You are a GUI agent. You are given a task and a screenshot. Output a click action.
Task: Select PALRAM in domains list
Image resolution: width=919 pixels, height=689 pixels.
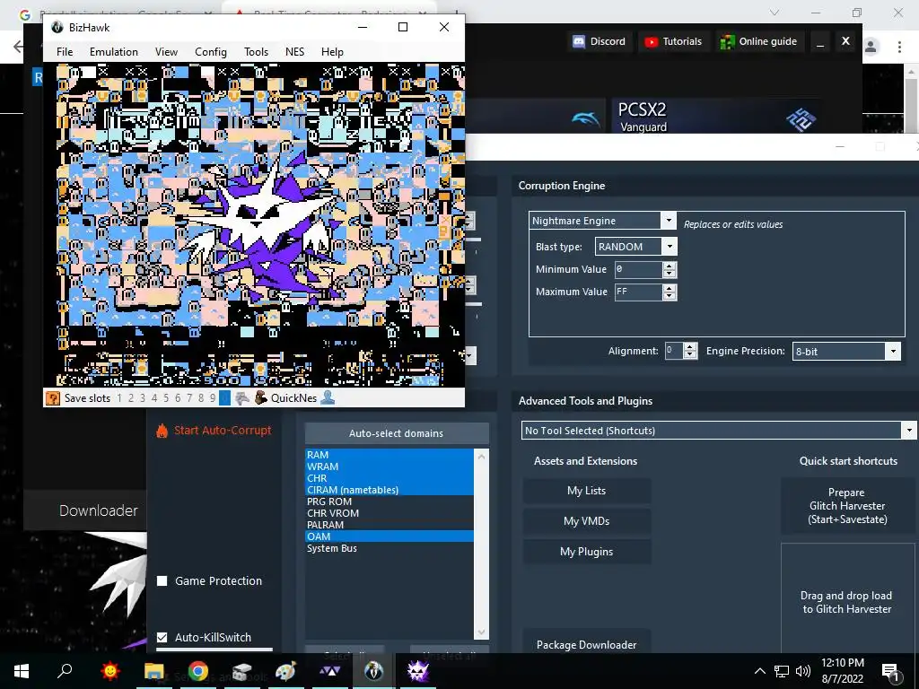(x=389, y=525)
